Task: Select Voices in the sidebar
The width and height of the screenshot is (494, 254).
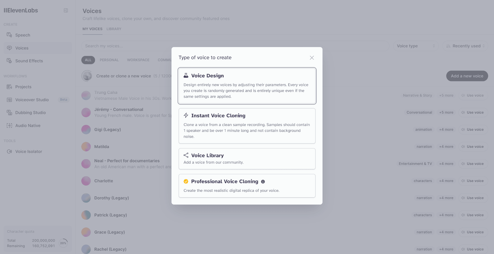Action: click(x=22, y=48)
